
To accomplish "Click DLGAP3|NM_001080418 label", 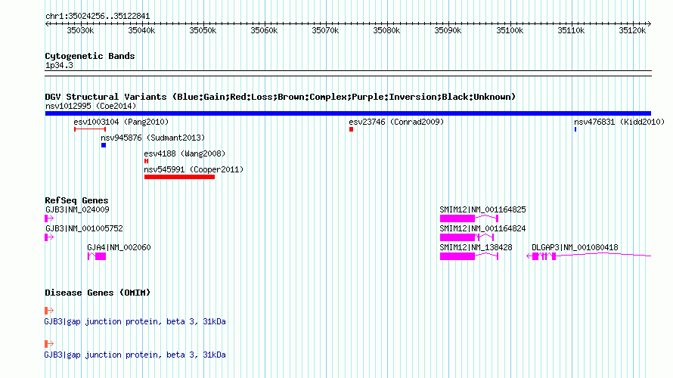I will click(x=575, y=247).
